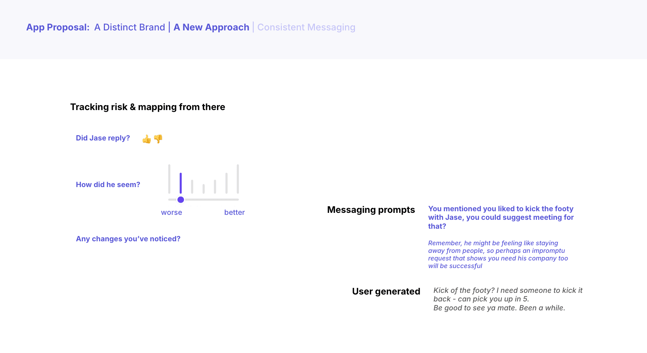Click 'Any changes you've noticed?' prompt
Image resolution: width=647 pixels, height=353 pixels.
(128, 239)
